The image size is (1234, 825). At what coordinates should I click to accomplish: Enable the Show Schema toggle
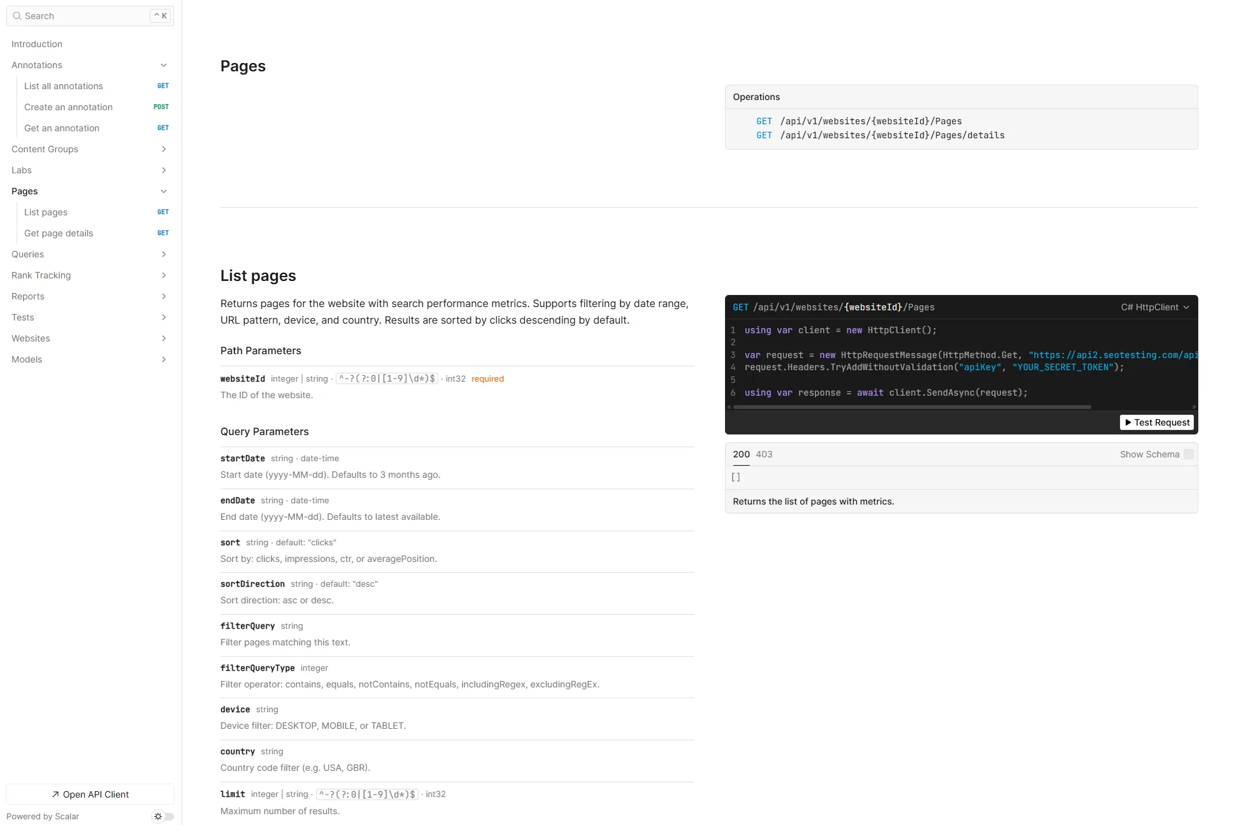coord(1189,454)
